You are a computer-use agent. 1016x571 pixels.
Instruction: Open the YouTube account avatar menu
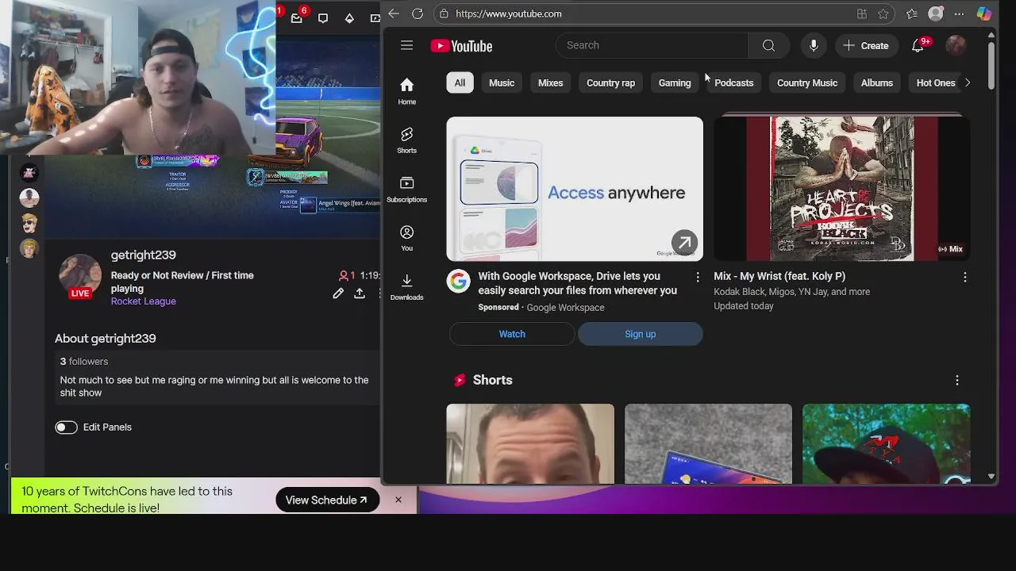(956, 45)
